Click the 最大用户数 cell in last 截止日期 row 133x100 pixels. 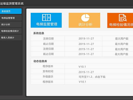pyautogui.click(x=121, y=54)
